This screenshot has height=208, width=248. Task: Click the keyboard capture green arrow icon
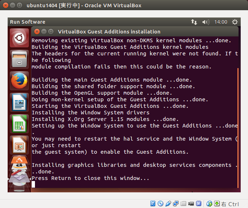[217, 203]
